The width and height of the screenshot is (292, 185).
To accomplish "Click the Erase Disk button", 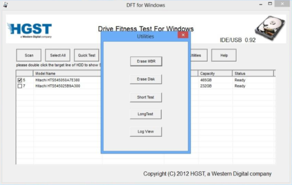I will (146, 79).
